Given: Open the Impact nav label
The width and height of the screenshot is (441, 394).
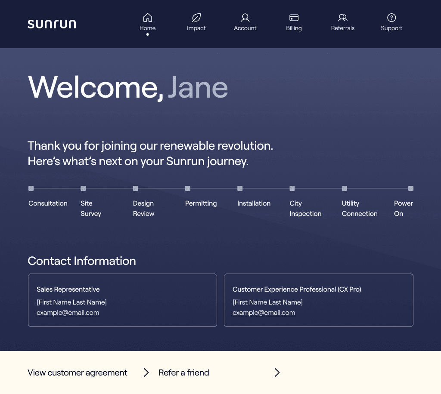Looking at the screenshot, I should tap(196, 28).
